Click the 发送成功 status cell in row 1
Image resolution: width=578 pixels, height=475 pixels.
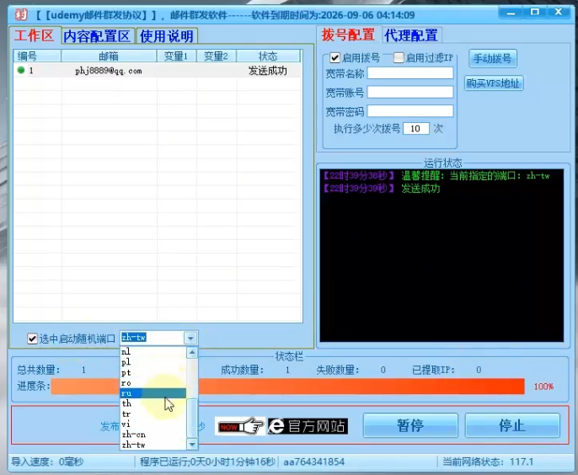(x=268, y=71)
